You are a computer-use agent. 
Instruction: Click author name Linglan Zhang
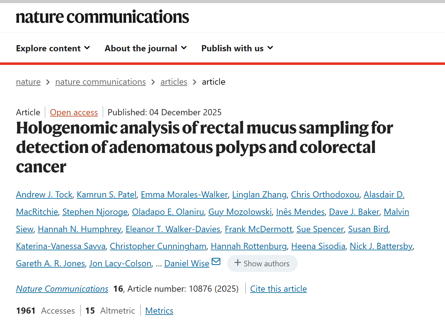(x=259, y=195)
